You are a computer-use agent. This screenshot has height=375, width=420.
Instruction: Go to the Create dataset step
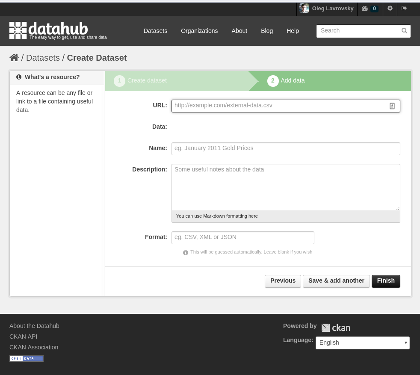147,81
